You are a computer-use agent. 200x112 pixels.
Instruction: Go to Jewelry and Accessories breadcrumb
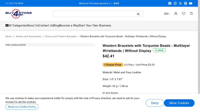pyautogui.click(x=28, y=36)
